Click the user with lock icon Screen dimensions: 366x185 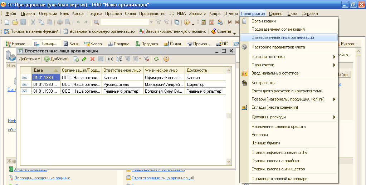(220, 22)
